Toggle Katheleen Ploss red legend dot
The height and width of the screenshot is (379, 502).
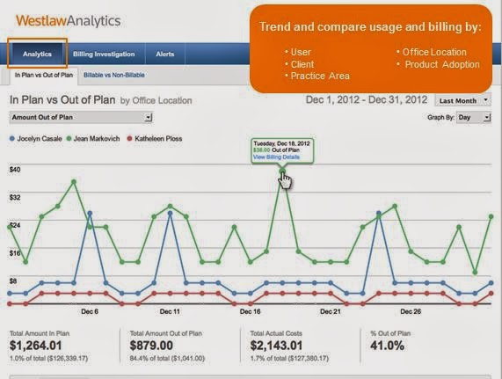point(129,139)
